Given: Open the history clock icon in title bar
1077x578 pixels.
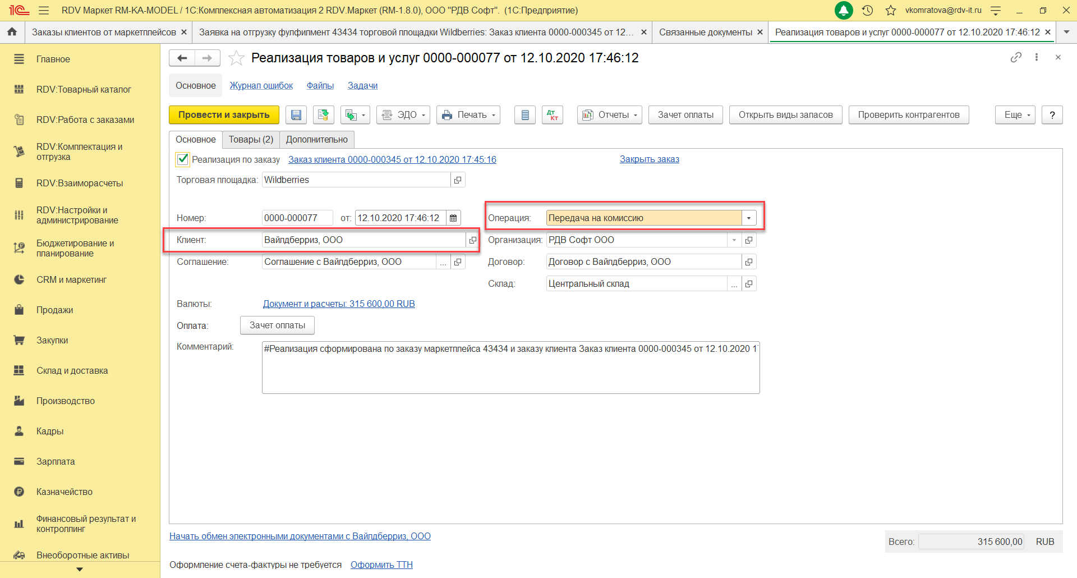Looking at the screenshot, I should [x=867, y=10].
